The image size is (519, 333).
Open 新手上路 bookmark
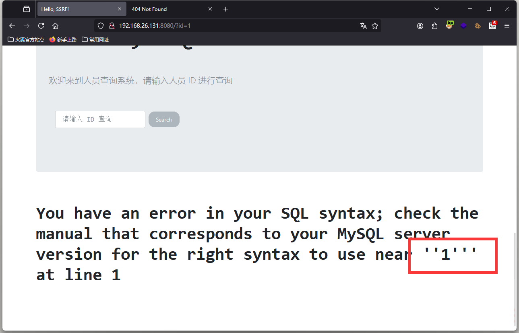pos(63,39)
